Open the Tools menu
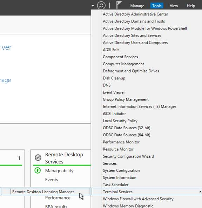Screen dimensions: 202x208 (x=157, y=6)
